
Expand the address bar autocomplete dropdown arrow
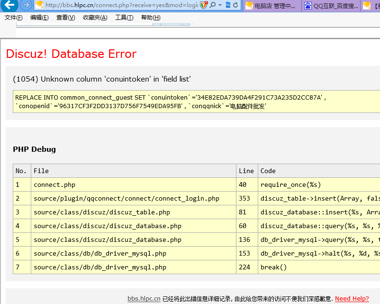pos(220,5)
